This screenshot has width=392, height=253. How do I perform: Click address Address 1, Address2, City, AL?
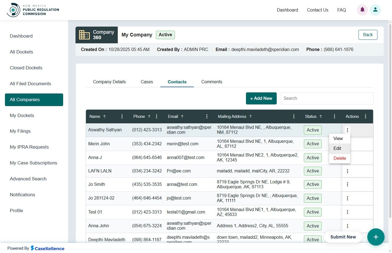point(253,226)
